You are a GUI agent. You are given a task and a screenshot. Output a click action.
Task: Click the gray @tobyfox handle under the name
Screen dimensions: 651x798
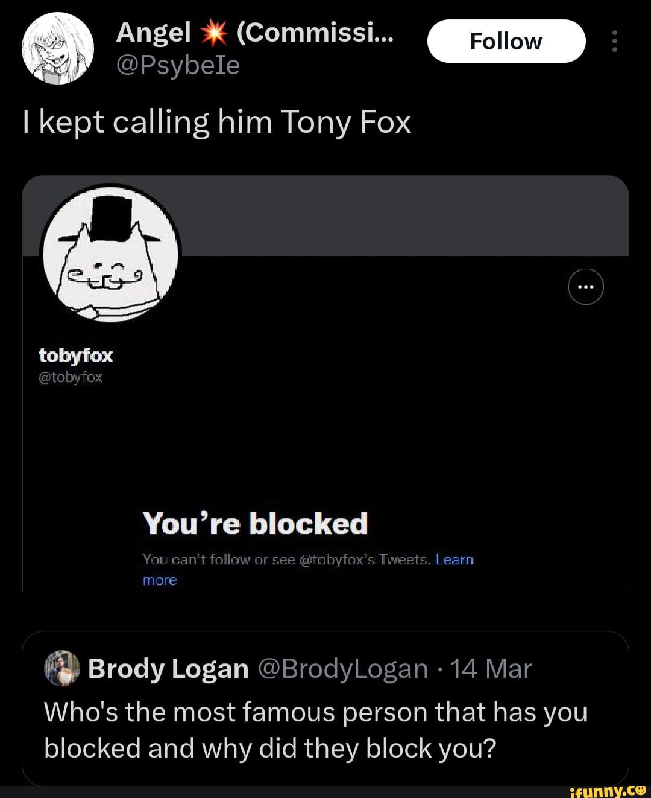(71, 377)
